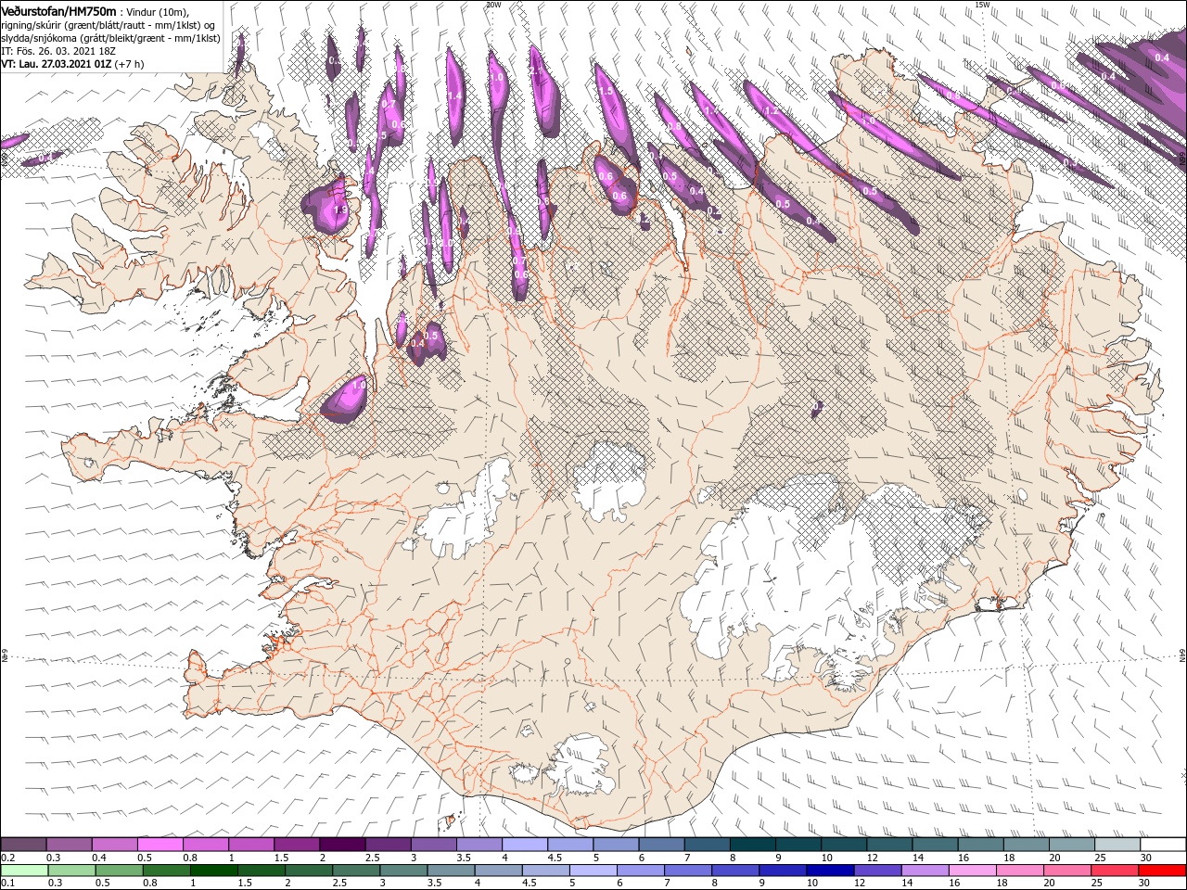Pick the 1.5 magenta-purple swatch in upper scale
The width and height of the screenshot is (1187, 890).
tap(297, 845)
